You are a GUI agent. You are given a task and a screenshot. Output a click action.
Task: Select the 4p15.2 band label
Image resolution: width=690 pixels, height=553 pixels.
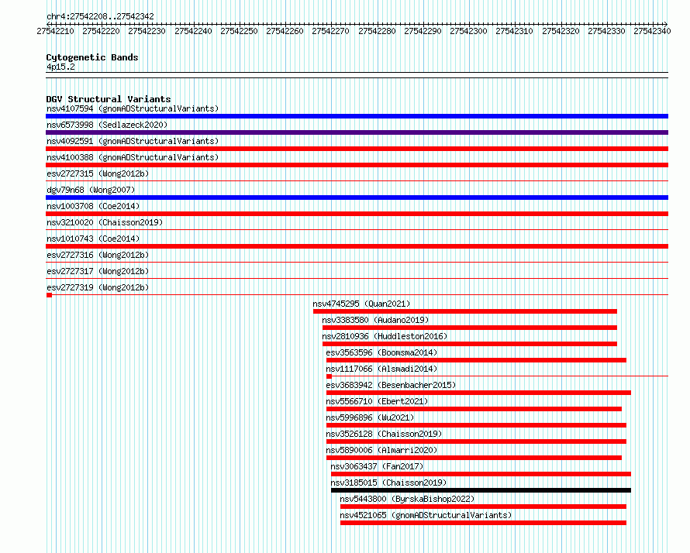(60, 67)
